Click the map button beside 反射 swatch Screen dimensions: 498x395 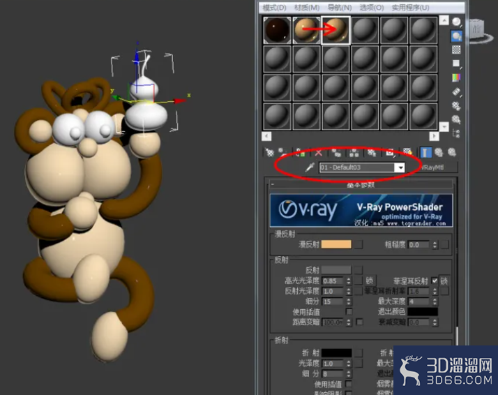[x=359, y=270]
